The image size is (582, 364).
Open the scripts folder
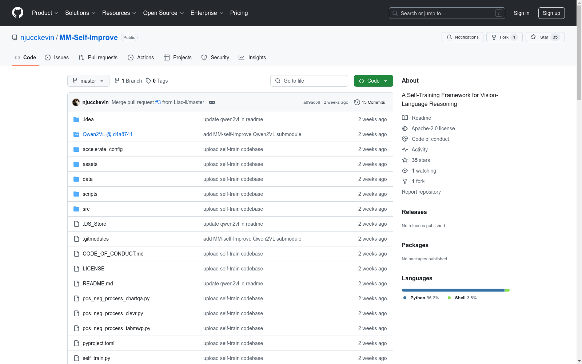click(x=90, y=194)
